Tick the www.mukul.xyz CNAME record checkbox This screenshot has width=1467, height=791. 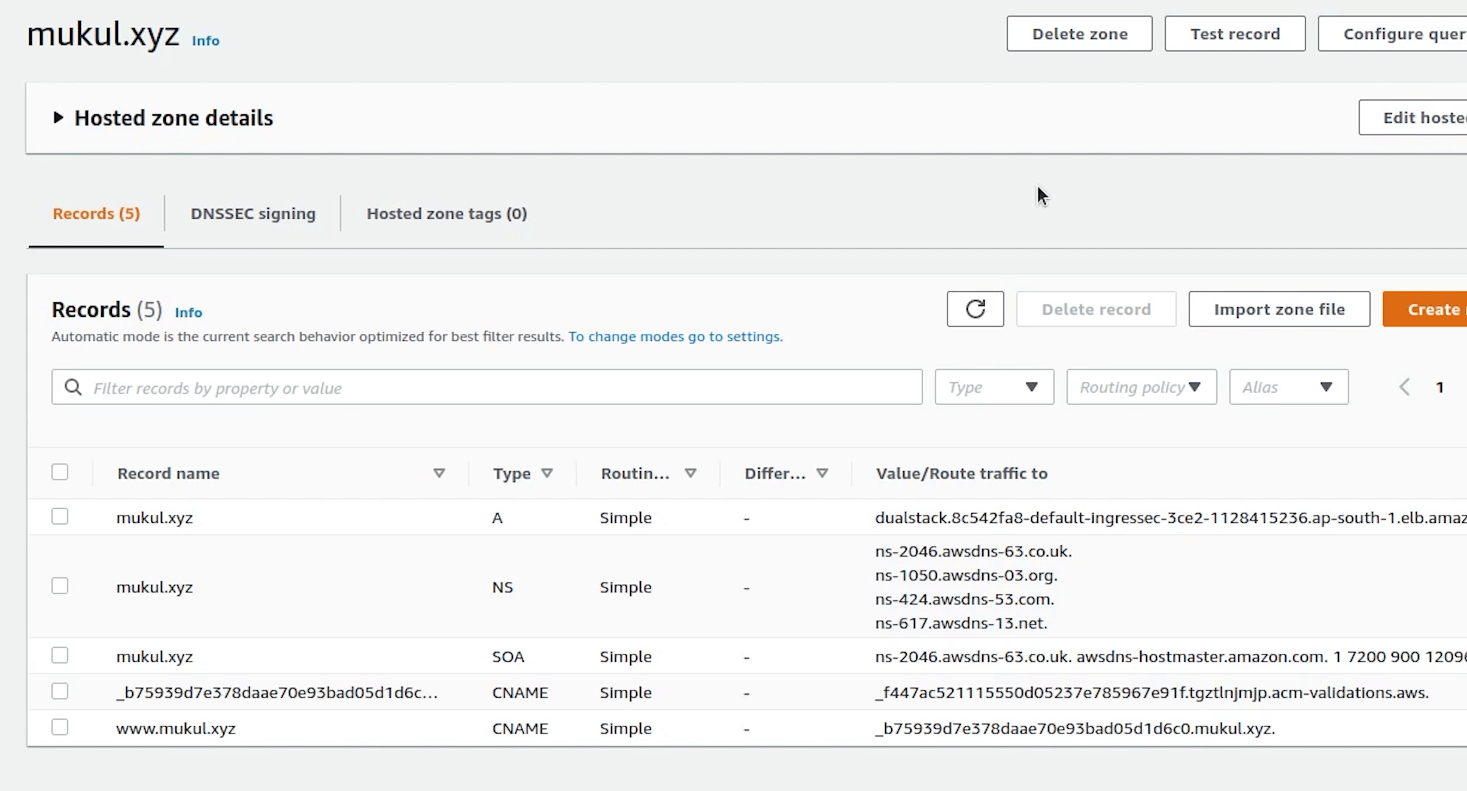[x=60, y=727]
